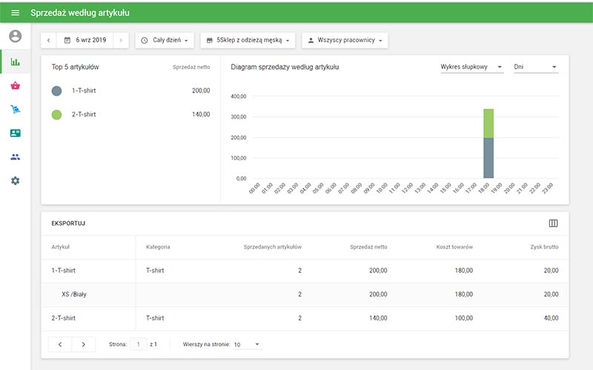This screenshot has width=593, height=370.
Task: Click the Strona page number input field
Action: pyautogui.click(x=138, y=344)
